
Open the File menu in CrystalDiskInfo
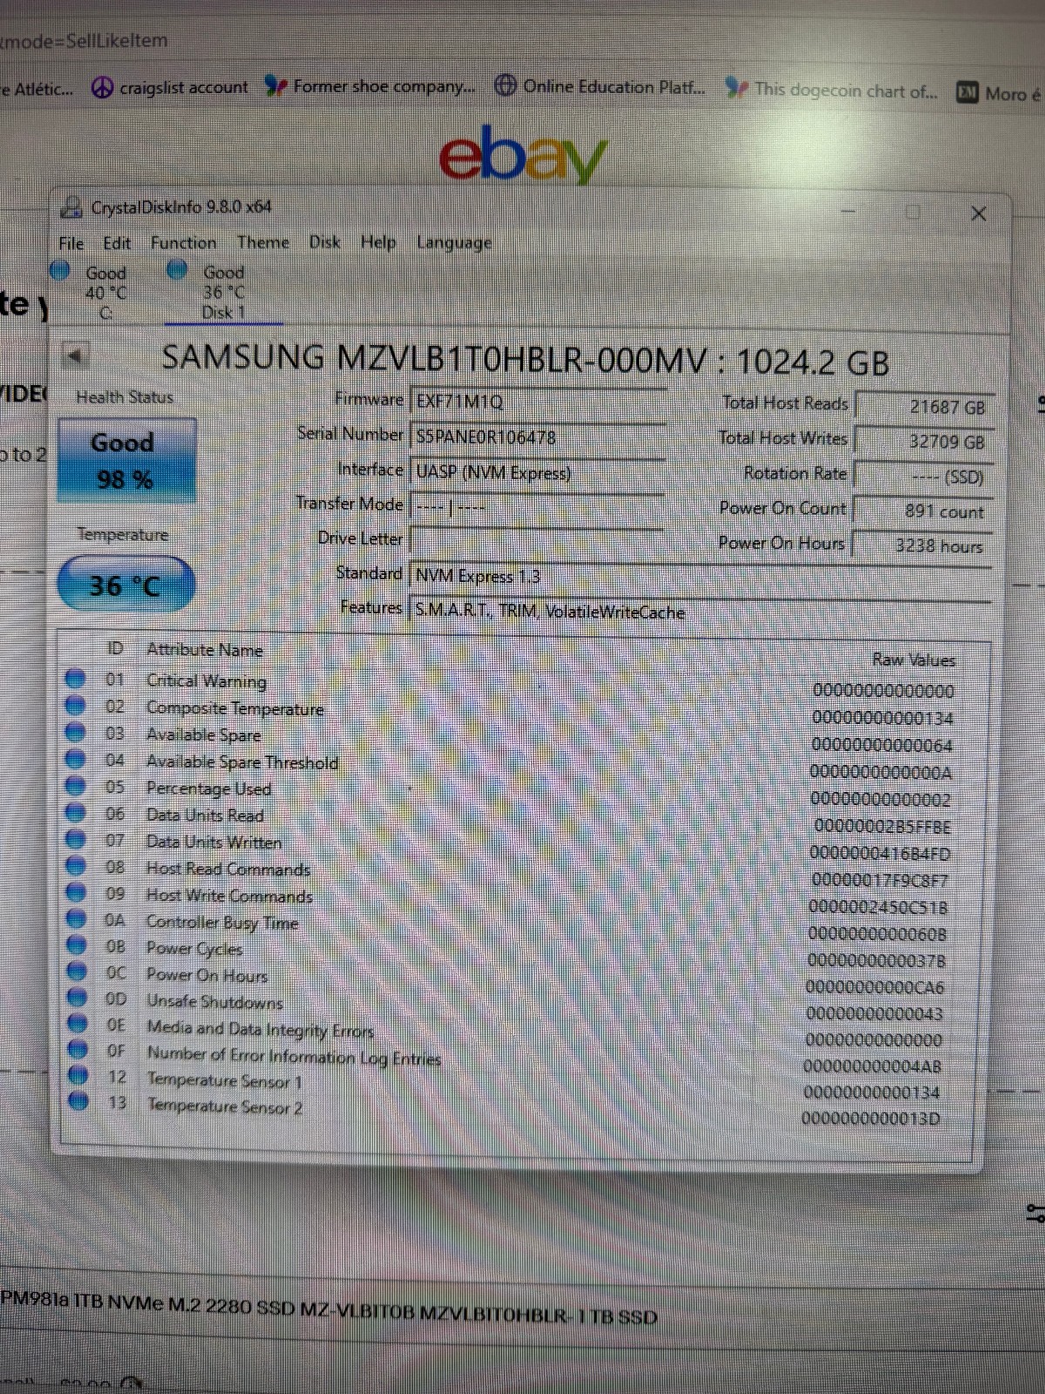point(71,243)
